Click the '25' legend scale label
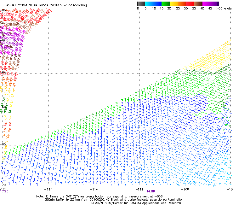This screenshot has height=205, width=233. click(178, 9)
